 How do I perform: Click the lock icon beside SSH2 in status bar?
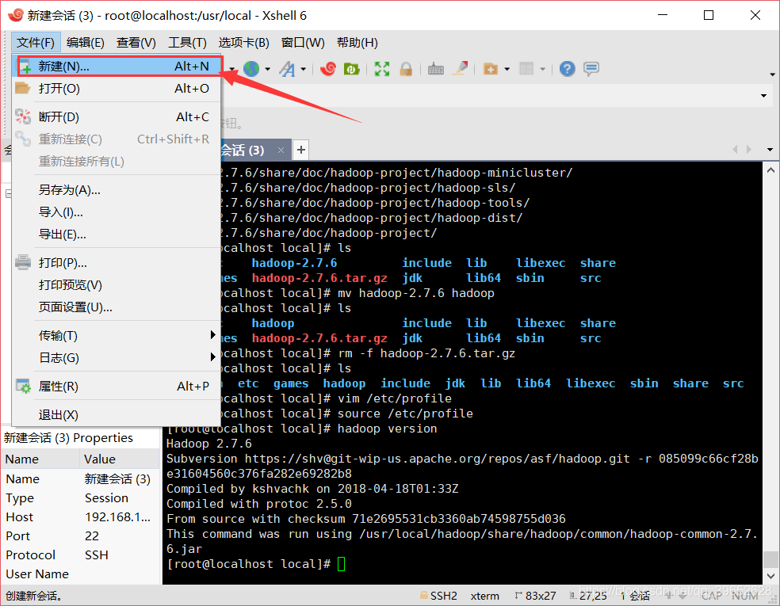[424, 595]
